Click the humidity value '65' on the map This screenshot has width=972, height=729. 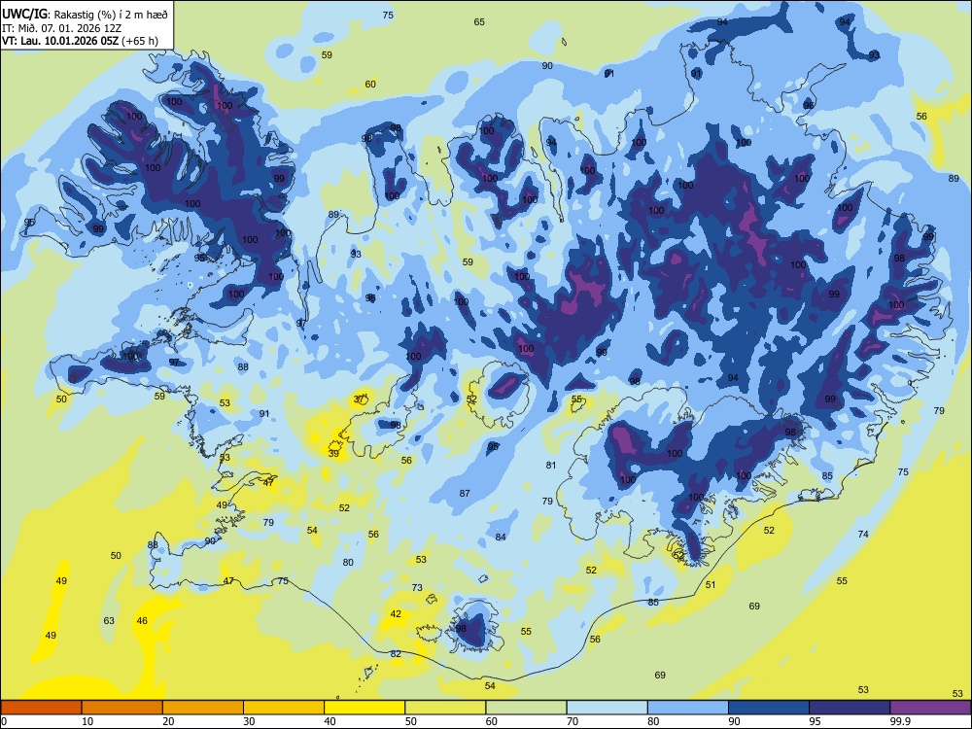(479, 21)
